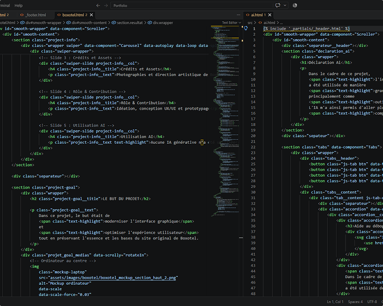Go back with the navigation arrow
The width and height of the screenshot is (383, 306).
(98, 6)
